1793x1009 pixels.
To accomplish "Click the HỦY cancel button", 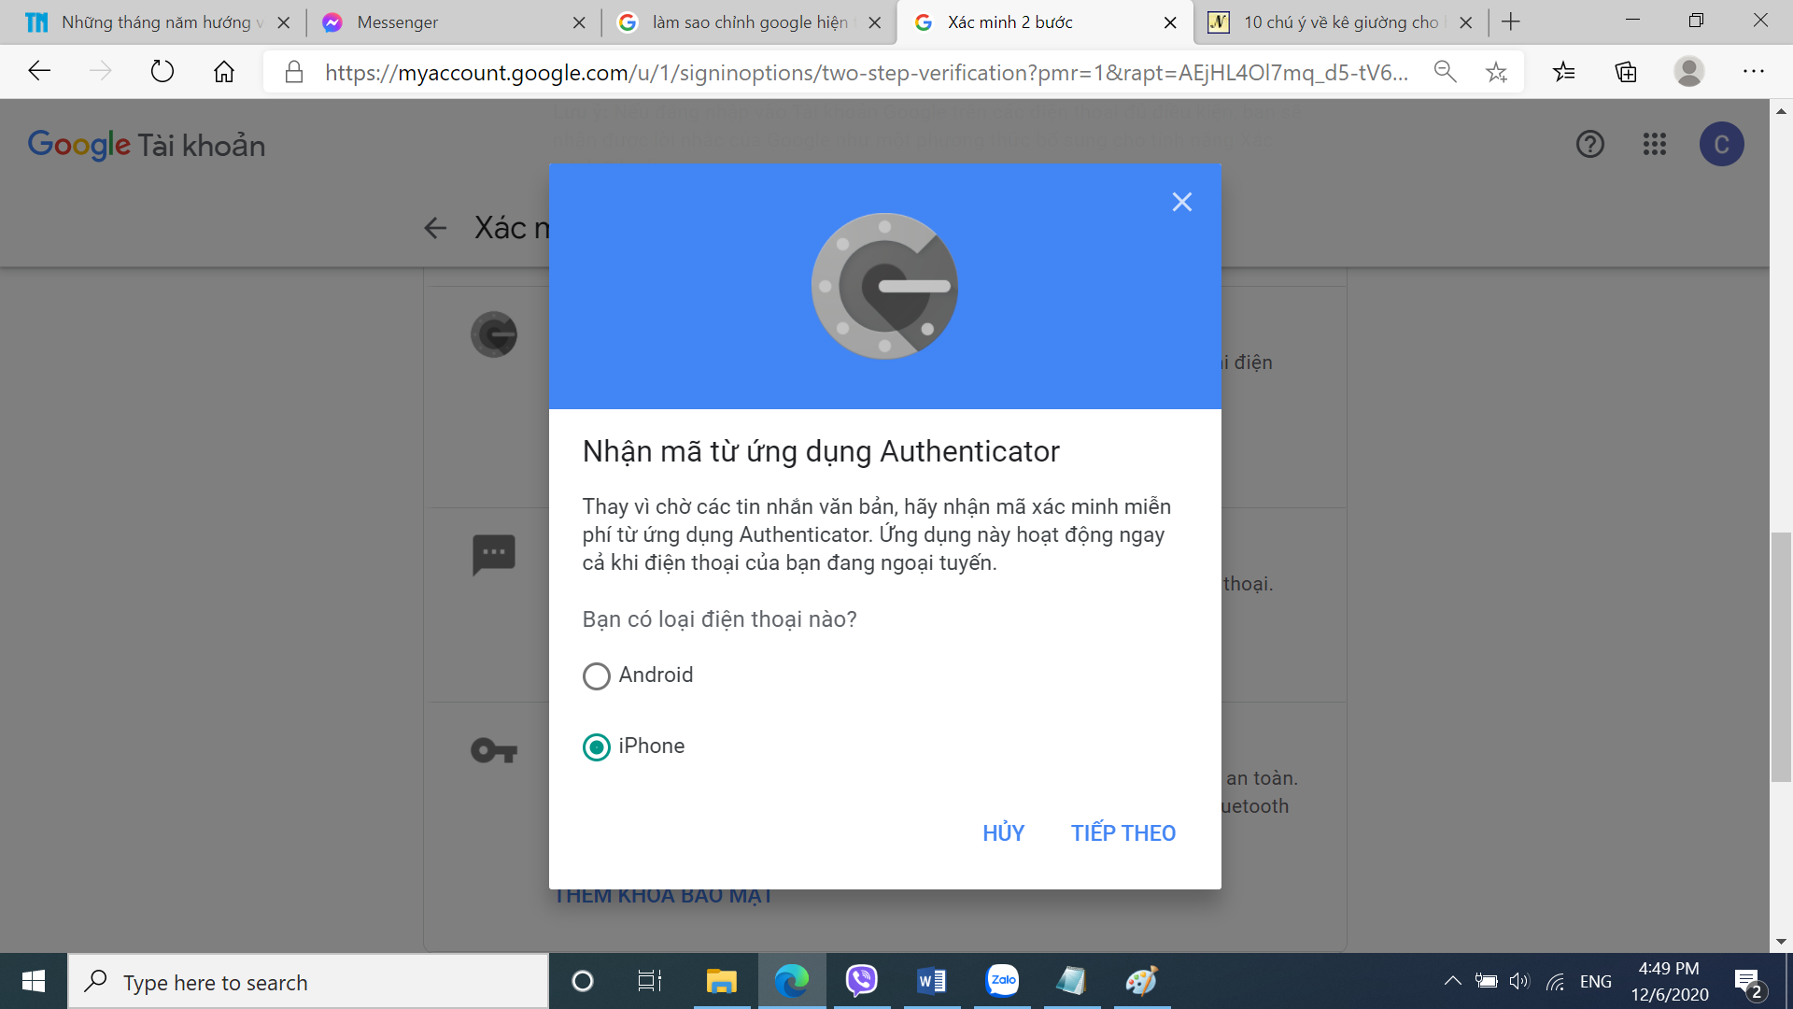I will [1003, 832].
